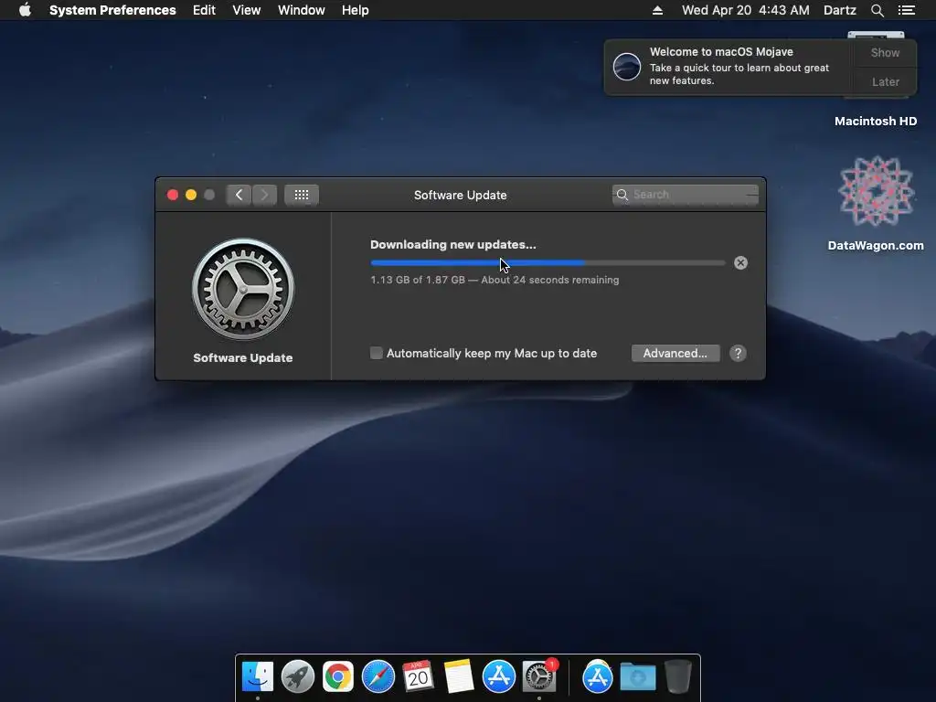Minimize the Software Update window
The width and height of the screenshot is (936, 702).
tap(191, 195)
